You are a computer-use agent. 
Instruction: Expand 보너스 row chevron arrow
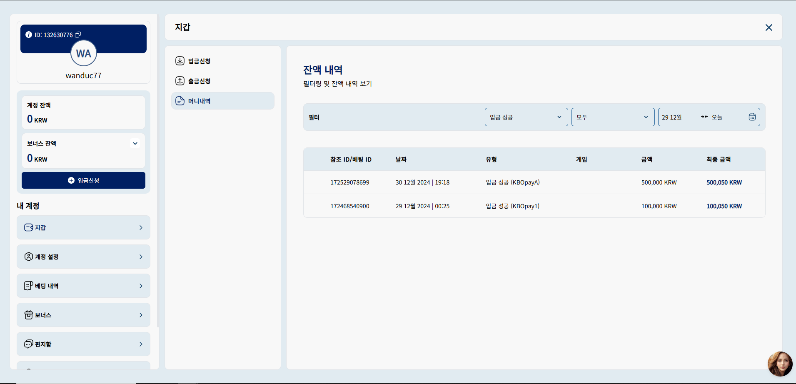pos(141,315)
